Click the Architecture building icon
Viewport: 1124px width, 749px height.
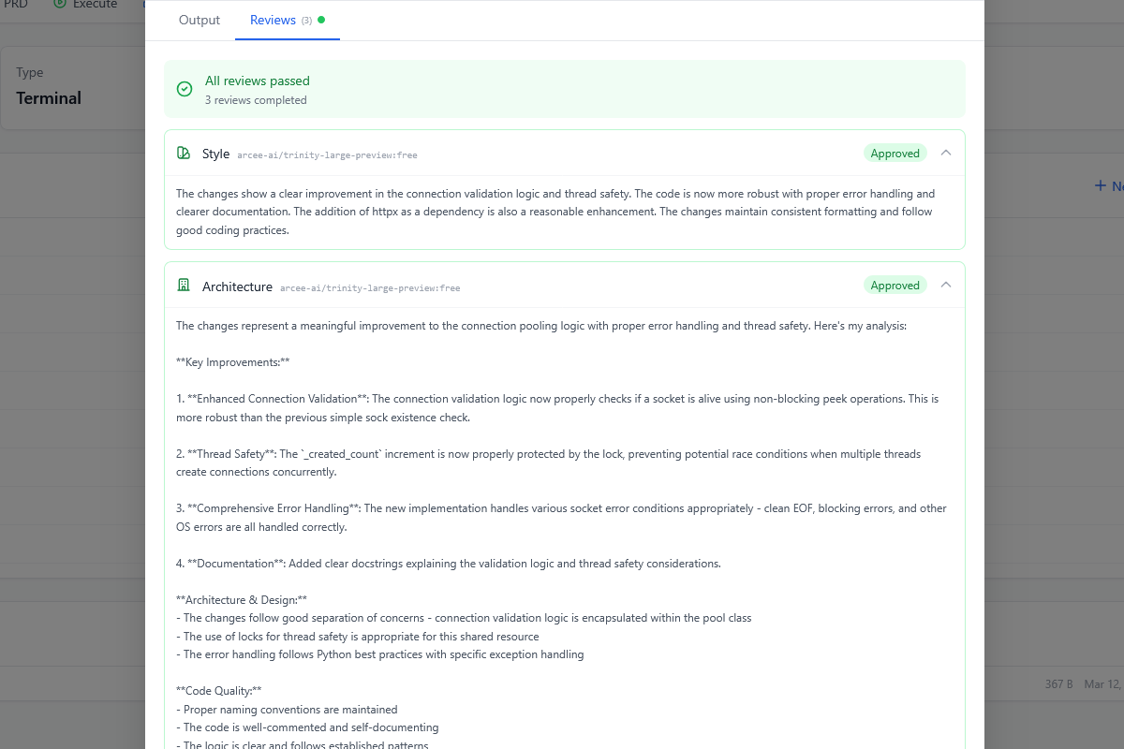point(185,285)
